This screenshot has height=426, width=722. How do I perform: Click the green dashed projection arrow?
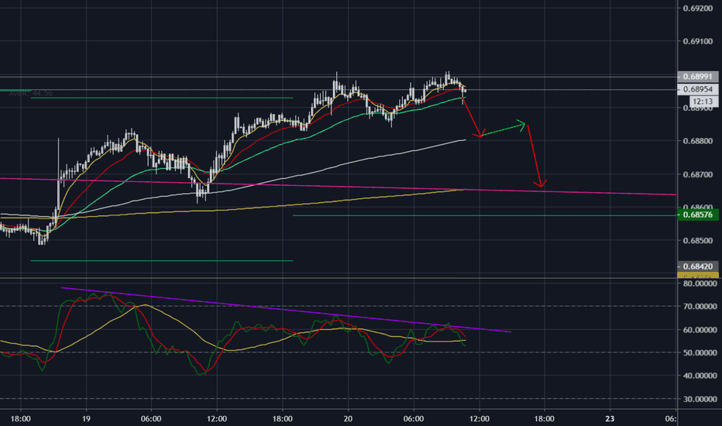(504, 129)
